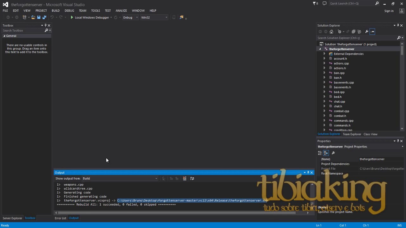Click the Open File folder icon
Viewport: 406px width, 228px height.
33,17
